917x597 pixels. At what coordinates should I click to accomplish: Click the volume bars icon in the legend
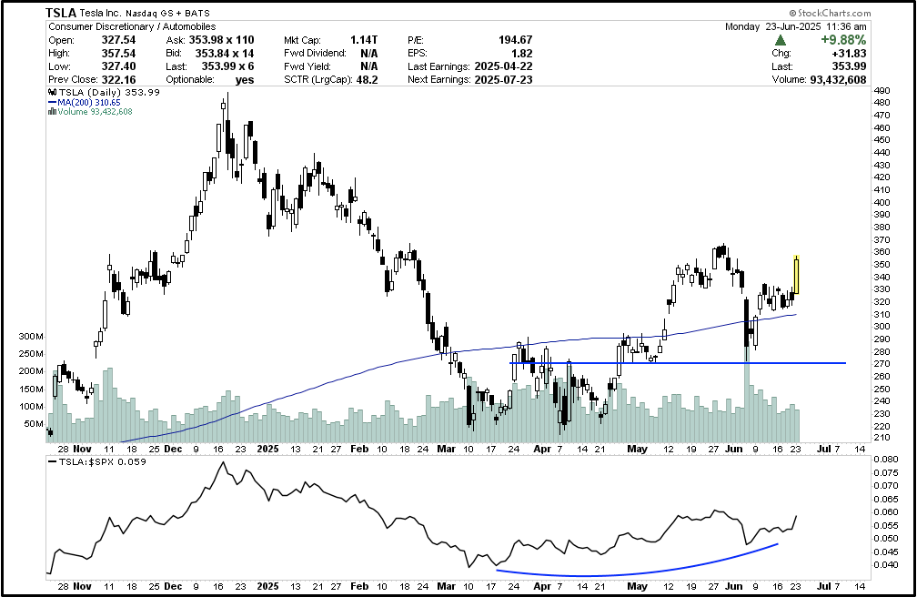pos(52,112)
